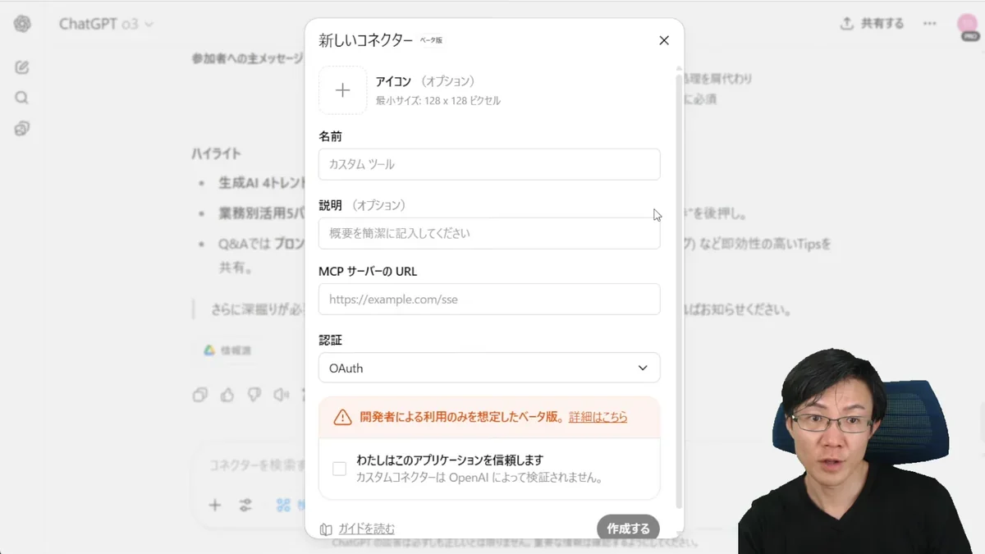Click the ベータ版 badge
This screenshot has width=985, height=554.
(432, 40)
